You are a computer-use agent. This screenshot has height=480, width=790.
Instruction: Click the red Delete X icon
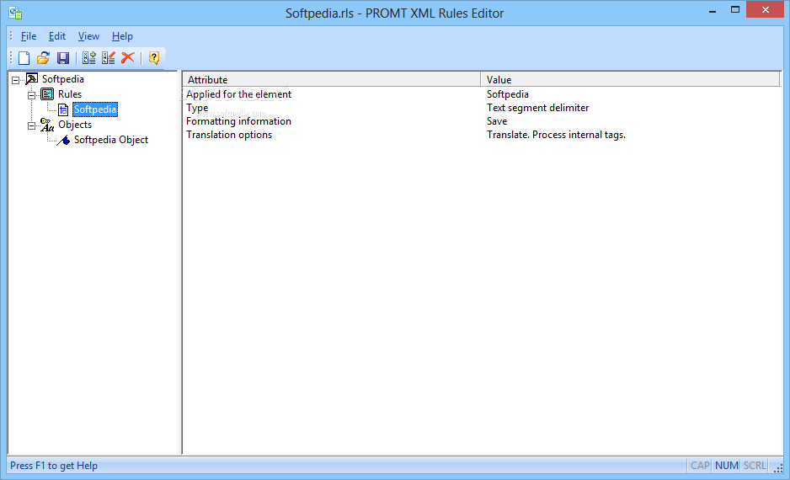tap(128, 58)
